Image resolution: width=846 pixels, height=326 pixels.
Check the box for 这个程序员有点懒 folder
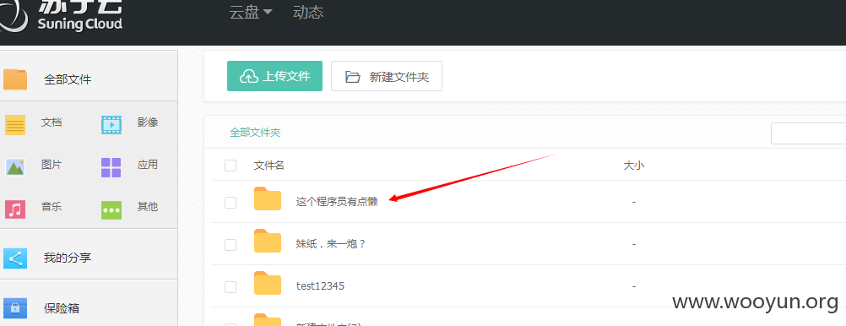(x=230, y=203)
